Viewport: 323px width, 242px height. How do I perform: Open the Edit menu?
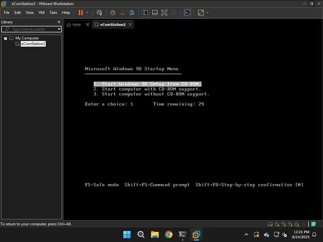pyautogui.click(x=18, y=13)
